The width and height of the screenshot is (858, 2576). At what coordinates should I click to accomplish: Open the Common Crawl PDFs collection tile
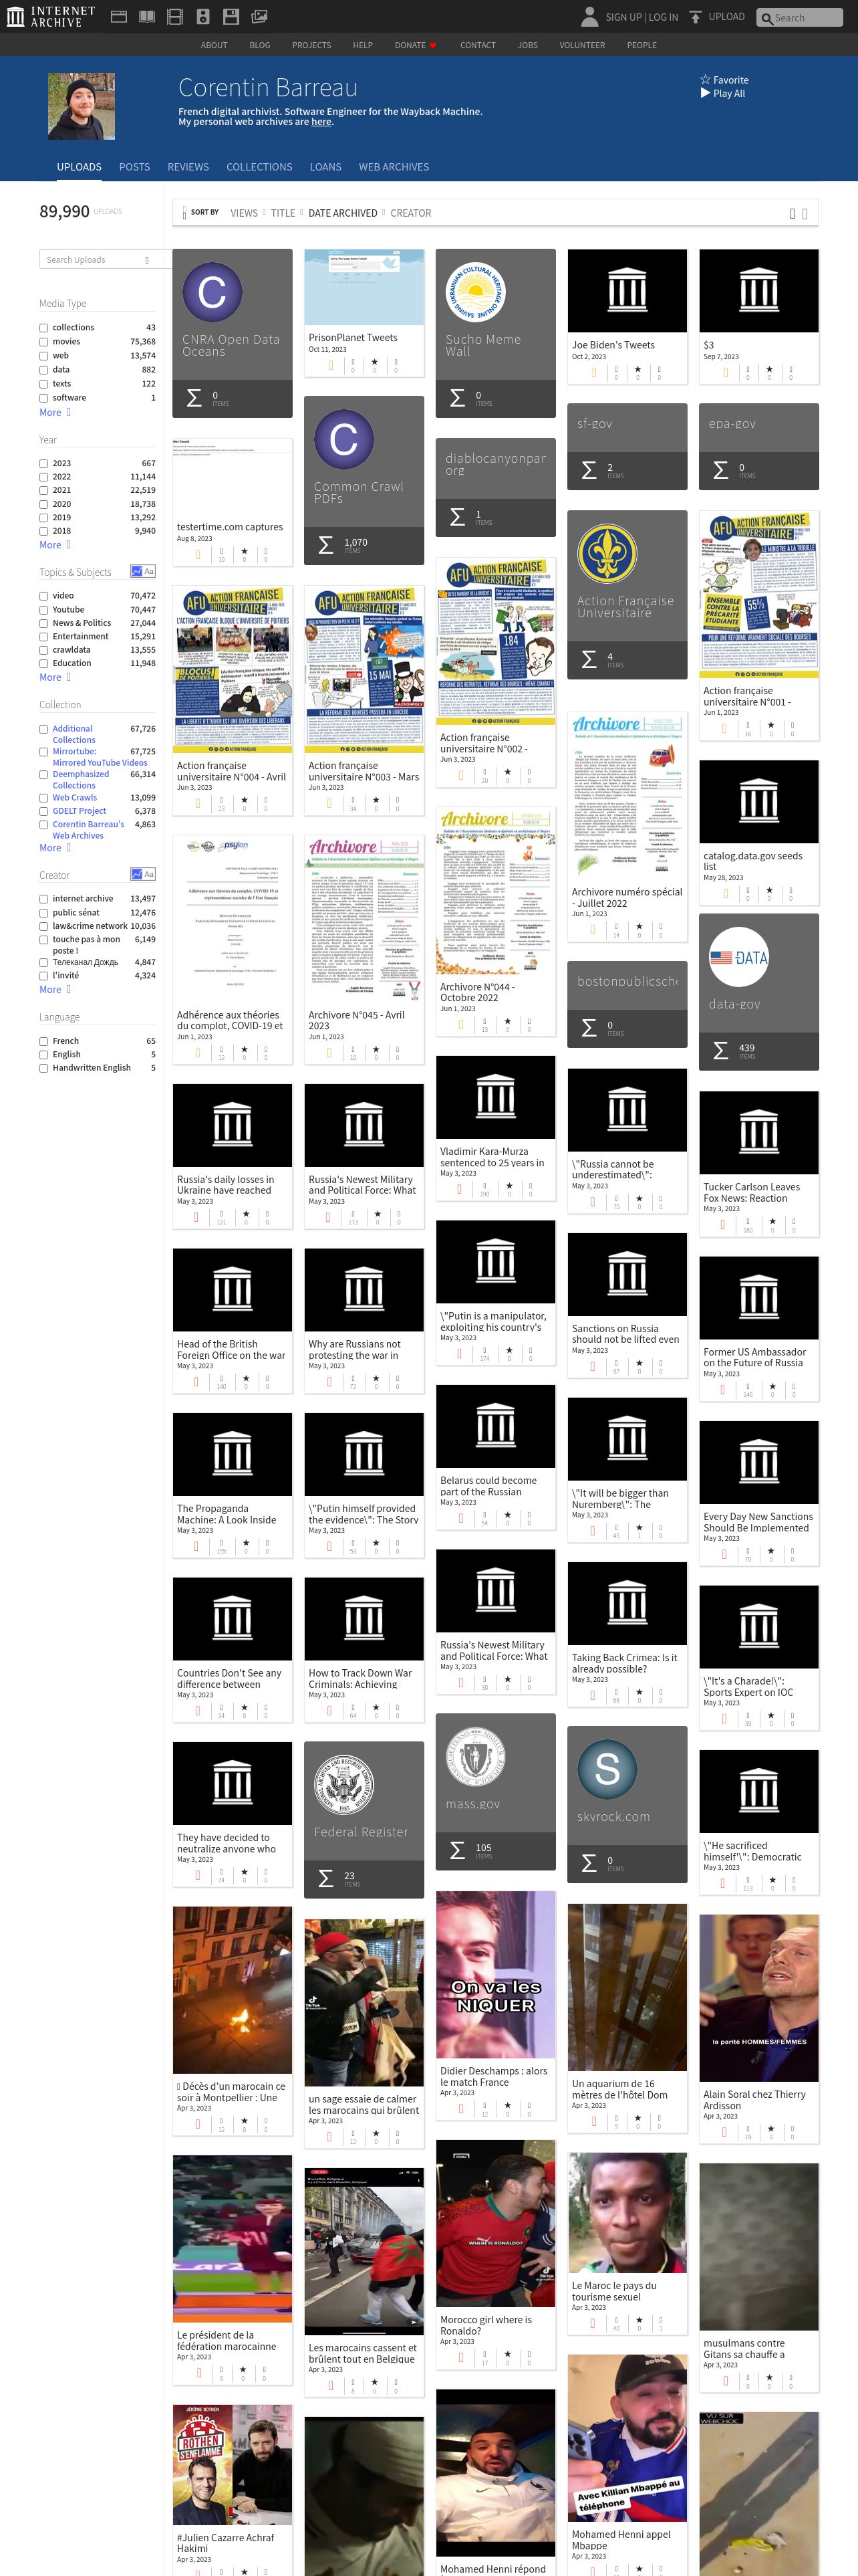point(364,480)
